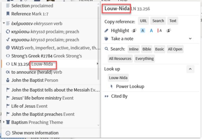Viewport: 202px width, 139px height.
Task: Click the flag icon beside Life of Jesus
Action: point(8,106)
